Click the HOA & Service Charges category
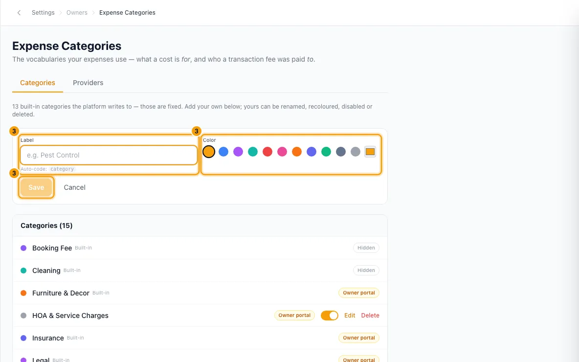 200,316
